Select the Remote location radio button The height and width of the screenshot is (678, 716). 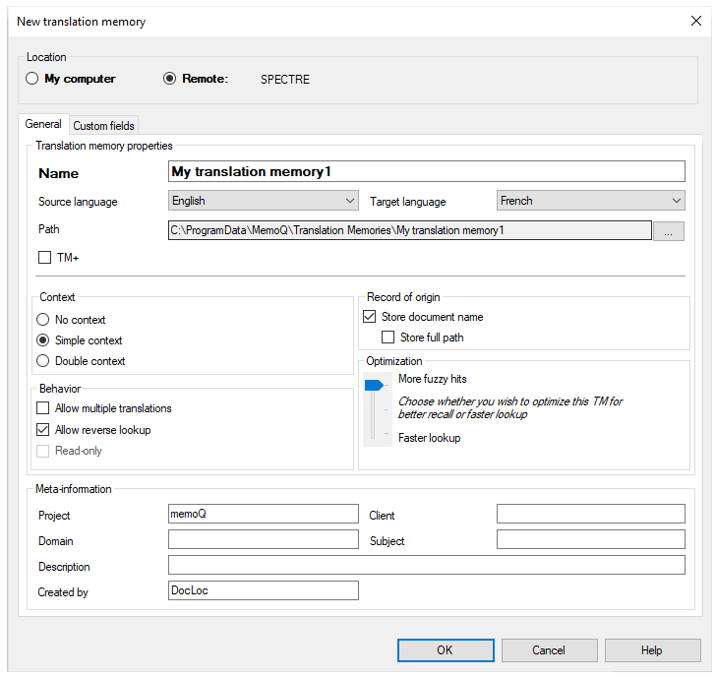[x=169, y=79]
